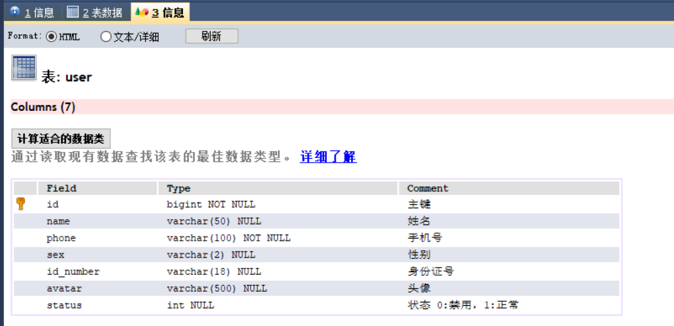Select the HTML format radio button
Viewport: 674px width, 326px height.
(51, 36)
